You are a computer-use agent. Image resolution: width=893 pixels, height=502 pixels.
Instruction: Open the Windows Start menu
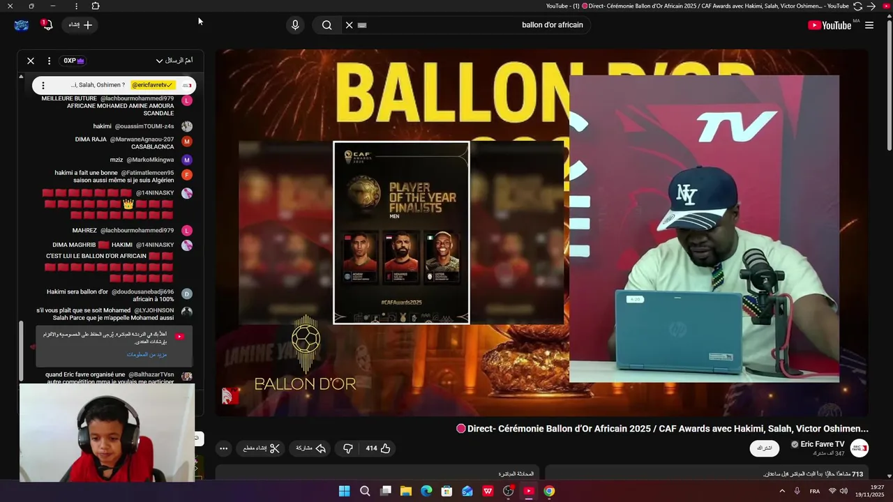click(344, 491)
